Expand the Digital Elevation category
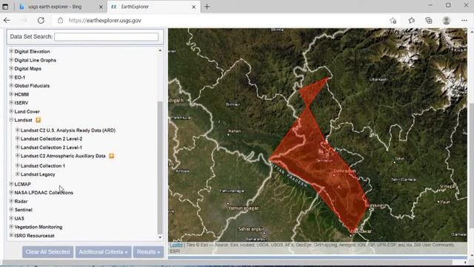 coord(11,51)
